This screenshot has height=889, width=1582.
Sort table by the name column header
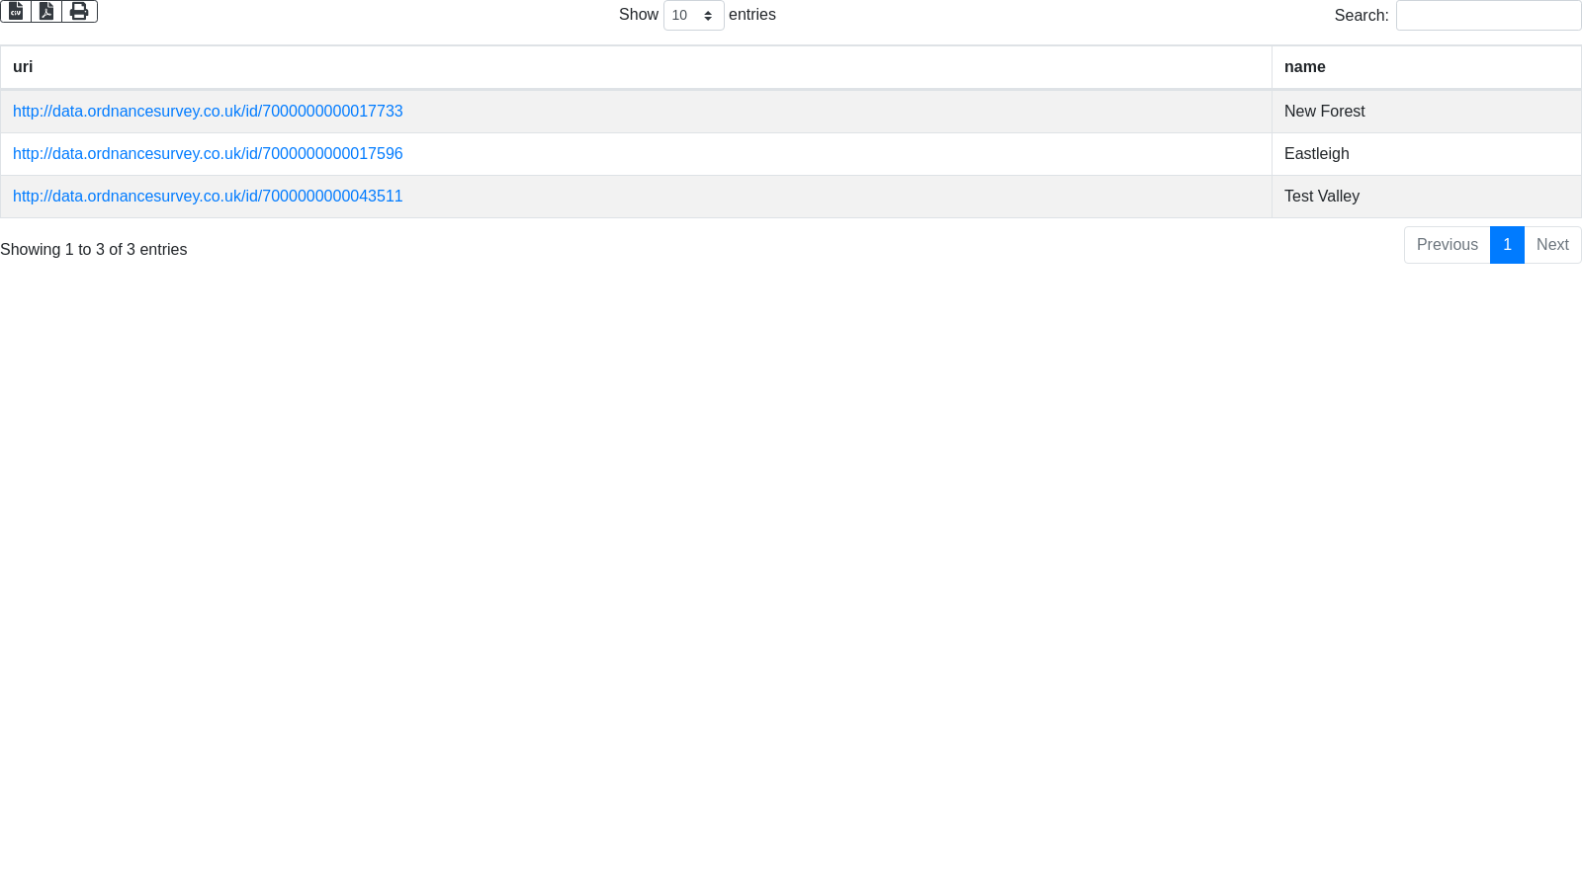click(1304, 67)
